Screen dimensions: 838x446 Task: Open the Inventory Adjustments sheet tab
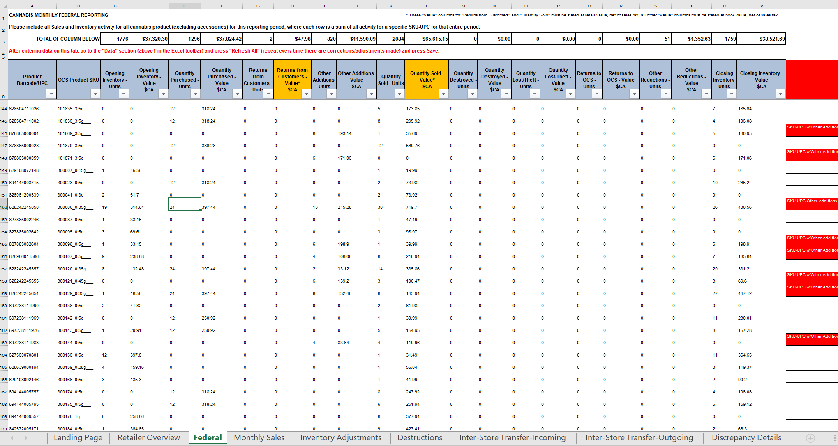pos(341,438)
